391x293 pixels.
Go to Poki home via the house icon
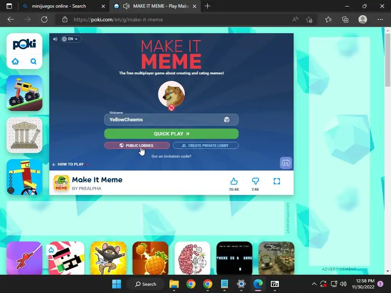click(15, 61)
